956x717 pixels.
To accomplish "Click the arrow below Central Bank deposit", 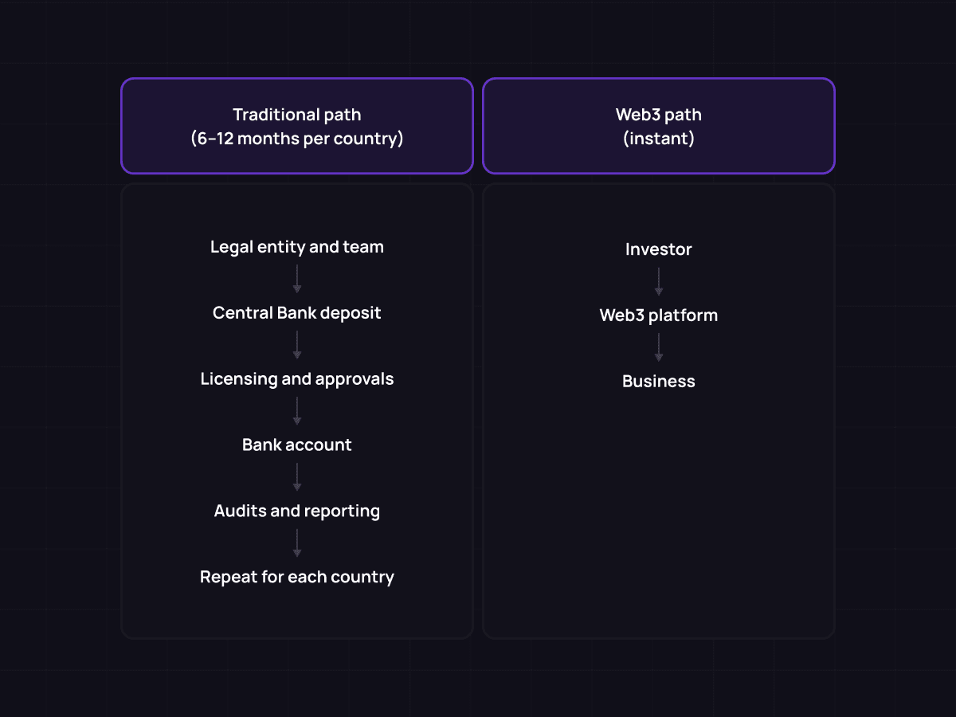I will pos(297,346).
